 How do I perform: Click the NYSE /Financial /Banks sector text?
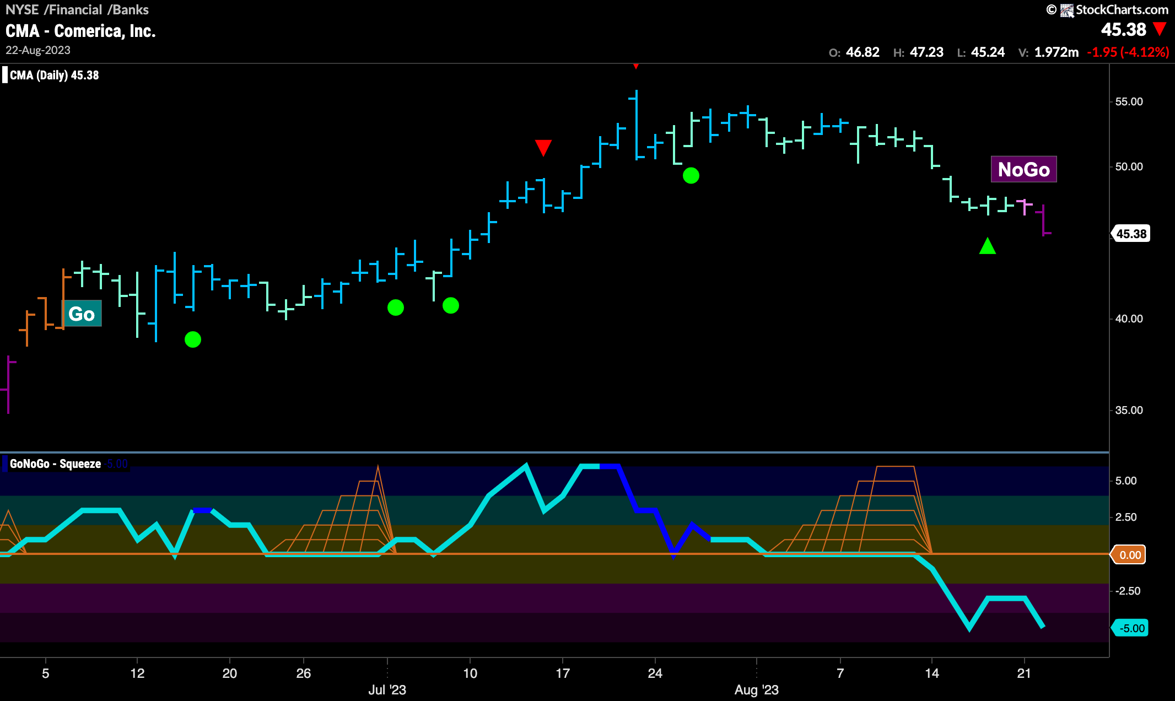click(x=77, y=9)
